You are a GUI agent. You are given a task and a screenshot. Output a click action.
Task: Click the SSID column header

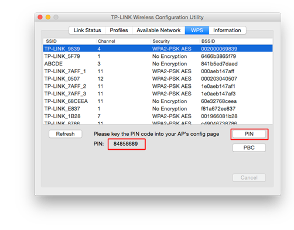pyautogui.click(x=70, y=41)
